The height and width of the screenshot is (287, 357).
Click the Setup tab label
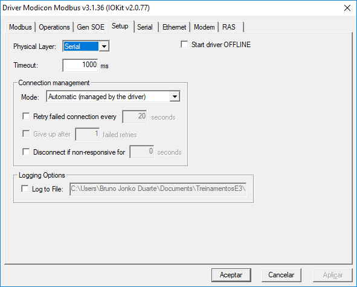coord(120,26)
